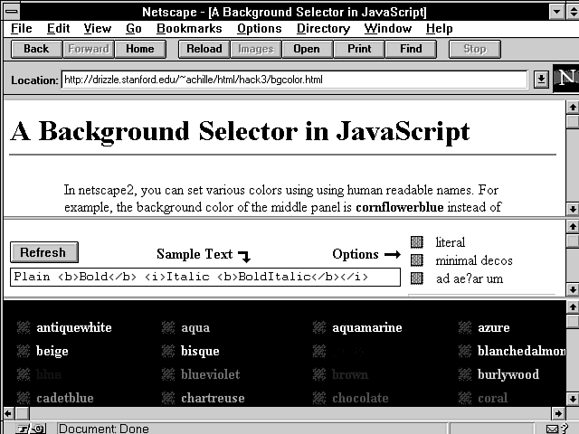Click the icon beside aquamarine
This screenshot has width=579, height=434.
tap(318, 327)
